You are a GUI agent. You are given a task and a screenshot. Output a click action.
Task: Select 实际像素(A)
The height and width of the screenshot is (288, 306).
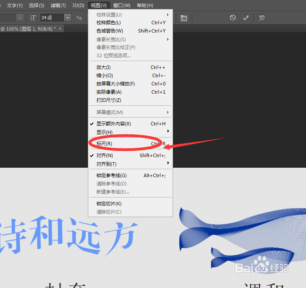point(130,92)
